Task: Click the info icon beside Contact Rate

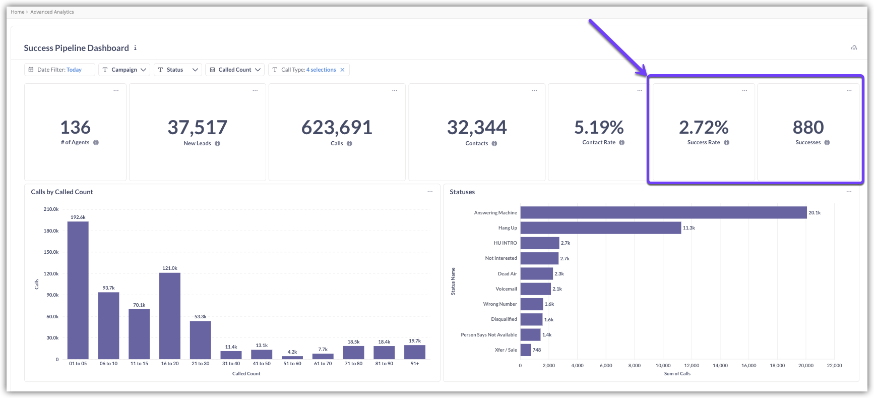Action: tap(621, 143)
